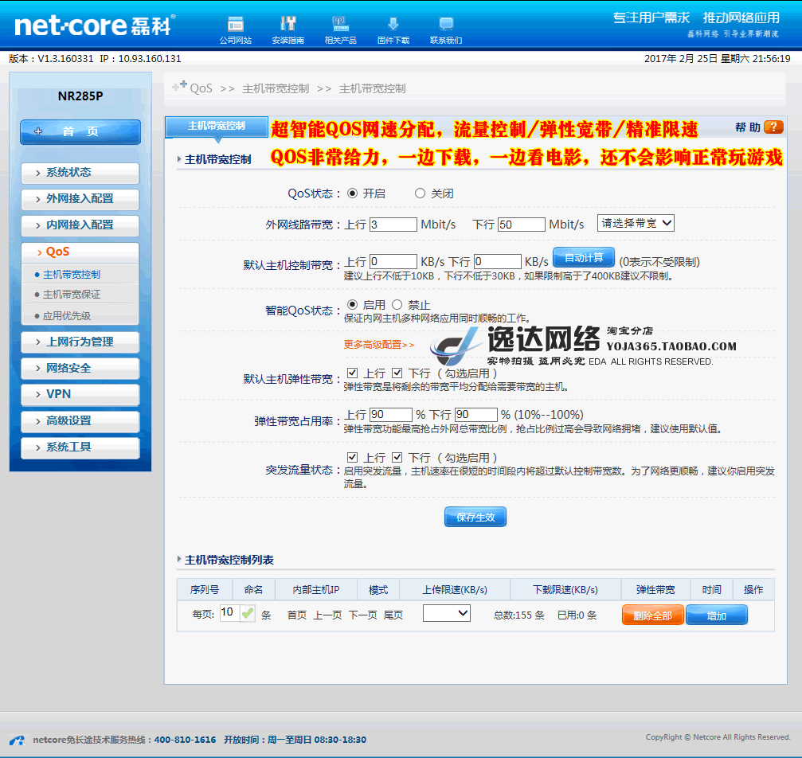Click the net-core 磊科 logo

[95, 25]
